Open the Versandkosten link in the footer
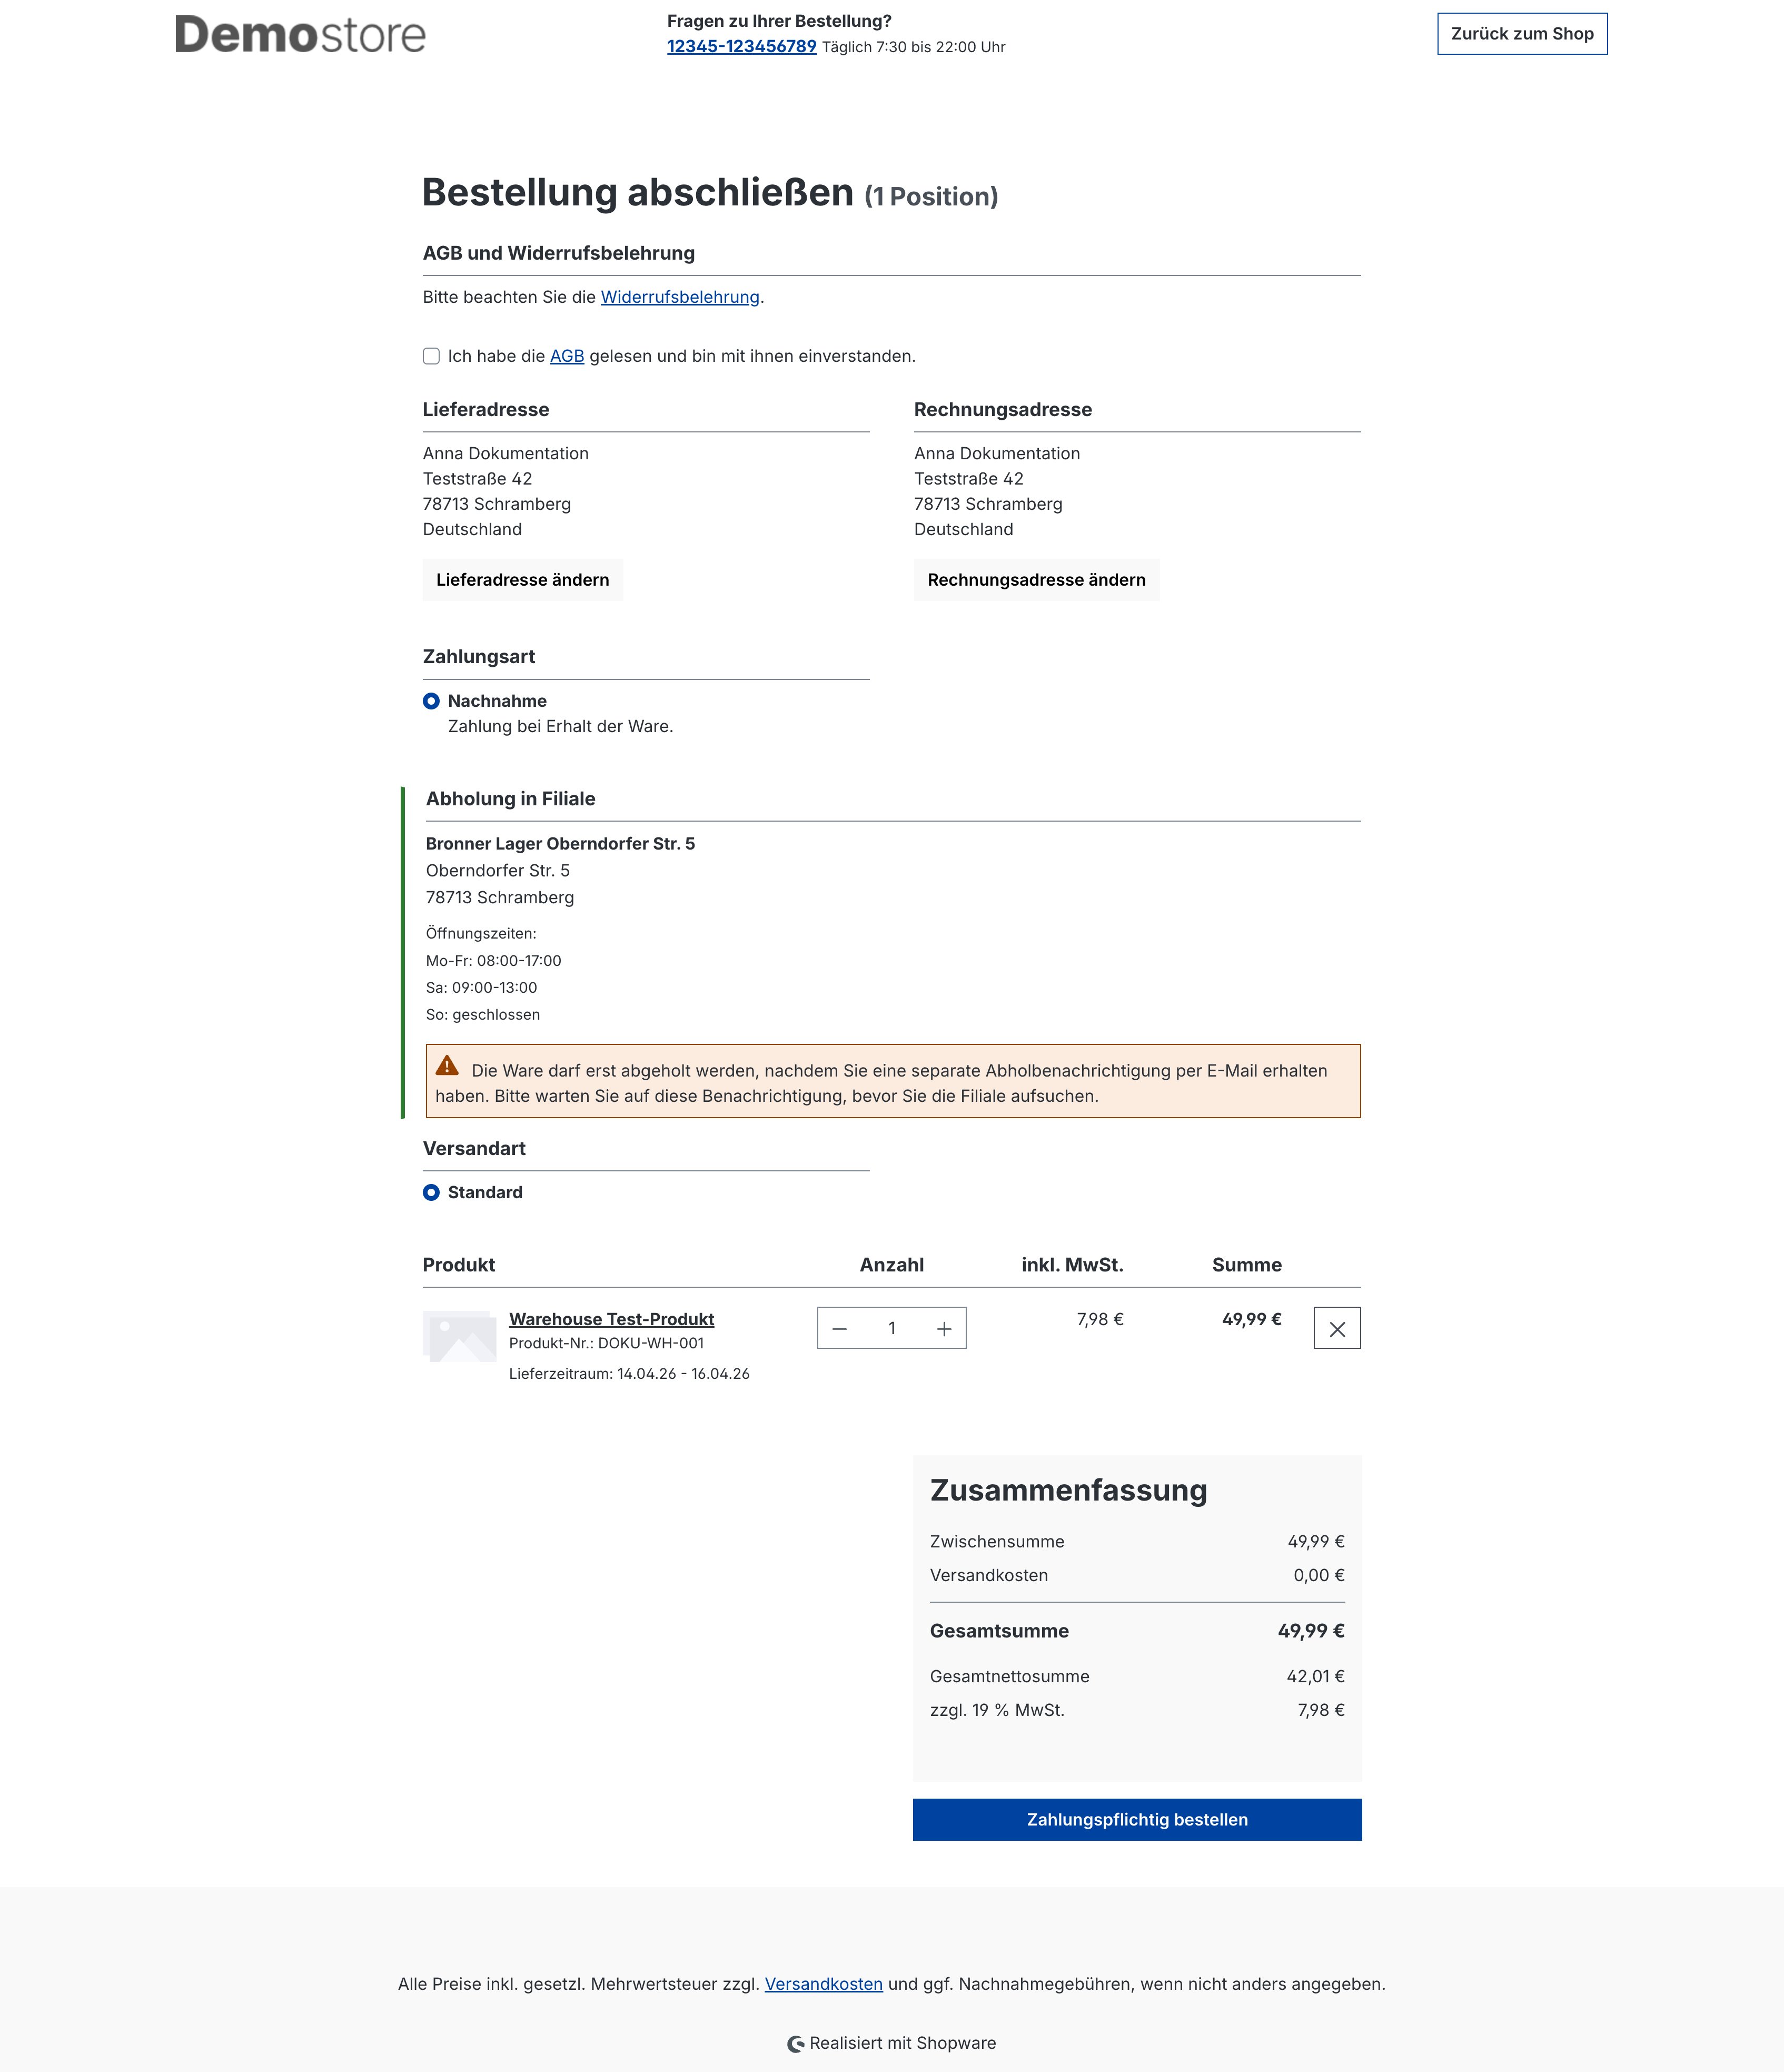The height and width of the screenshot is (2072, 1784). (x=824, y=1983)
